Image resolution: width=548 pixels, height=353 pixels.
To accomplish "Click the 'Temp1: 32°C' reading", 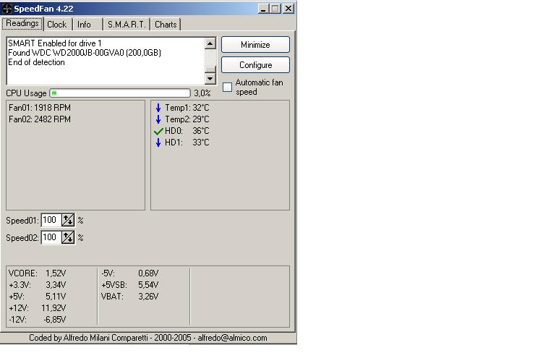I will click(187, 108).
